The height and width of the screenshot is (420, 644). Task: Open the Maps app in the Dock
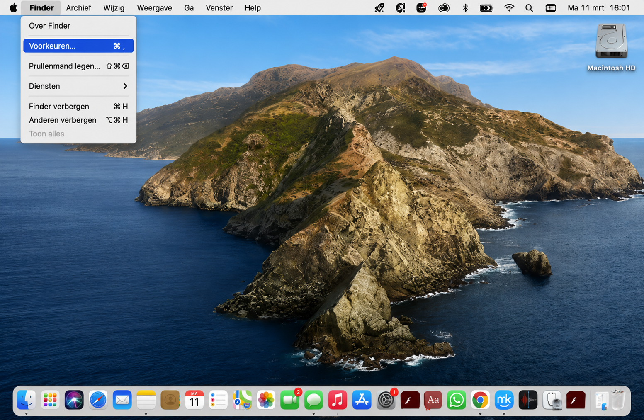coord(242,400)
